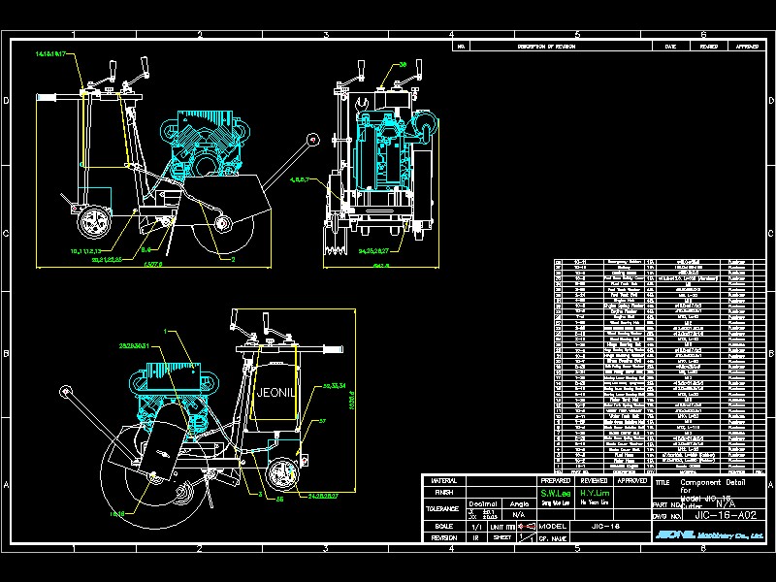Click callout 24,25,26,27 under front view
The height and width of the screenshot is (582, 776).
click(373, 251)
